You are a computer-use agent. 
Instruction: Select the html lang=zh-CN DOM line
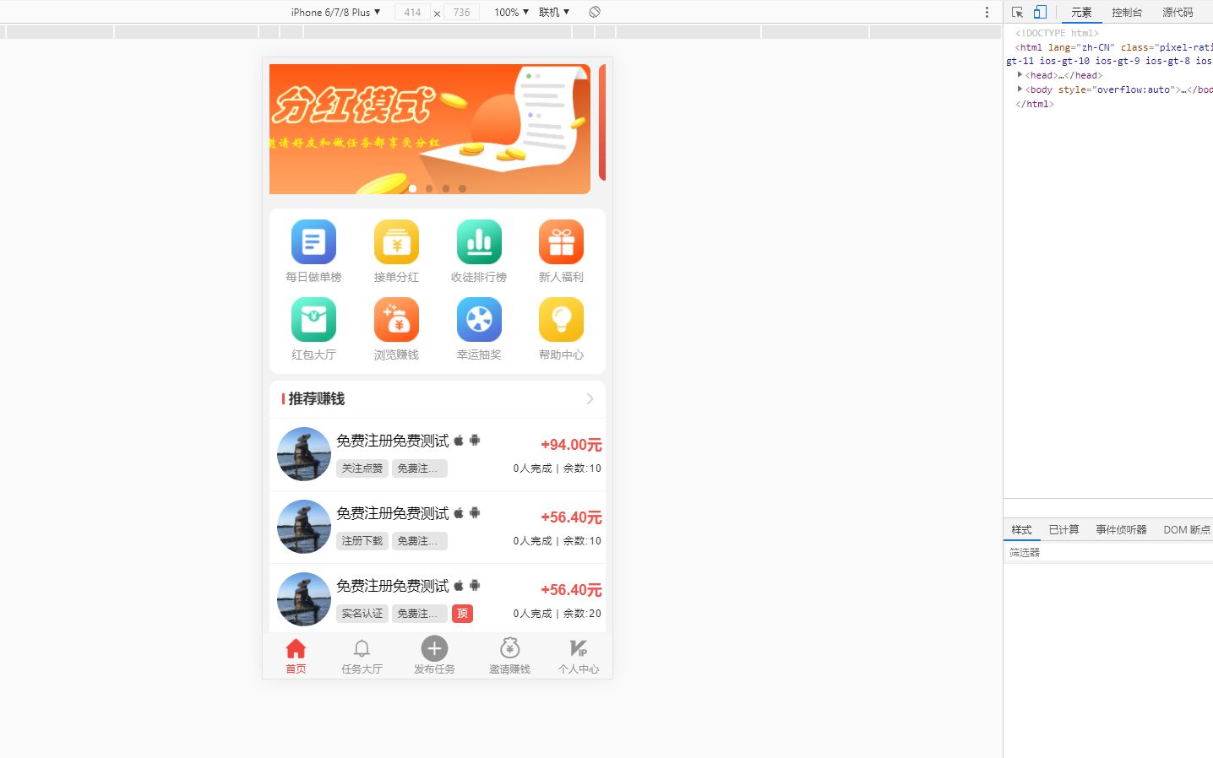(x=1108, y=54)
